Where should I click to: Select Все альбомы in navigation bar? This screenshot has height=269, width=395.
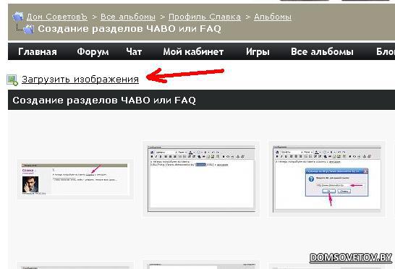tap(322, 51)
